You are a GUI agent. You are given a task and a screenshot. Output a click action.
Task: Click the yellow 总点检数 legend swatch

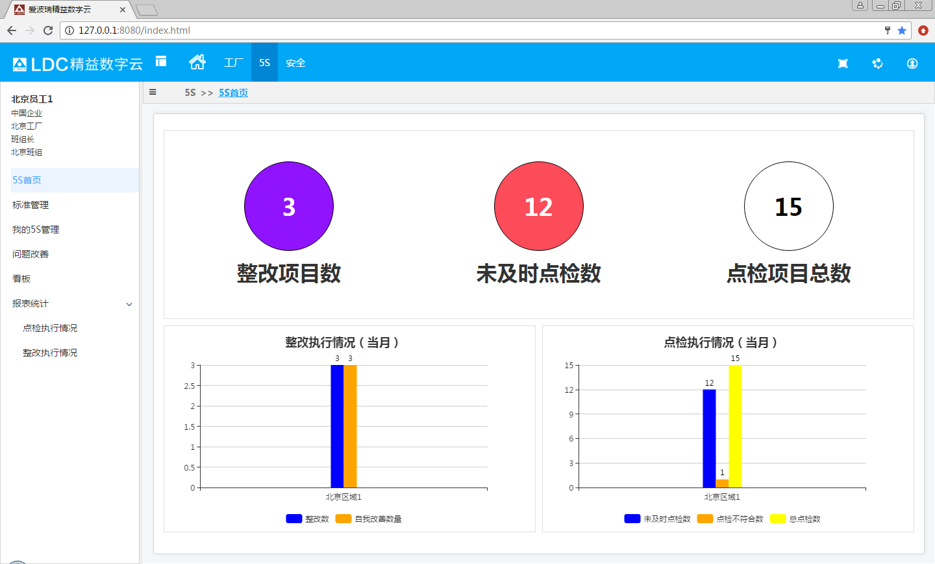[777, 519]
